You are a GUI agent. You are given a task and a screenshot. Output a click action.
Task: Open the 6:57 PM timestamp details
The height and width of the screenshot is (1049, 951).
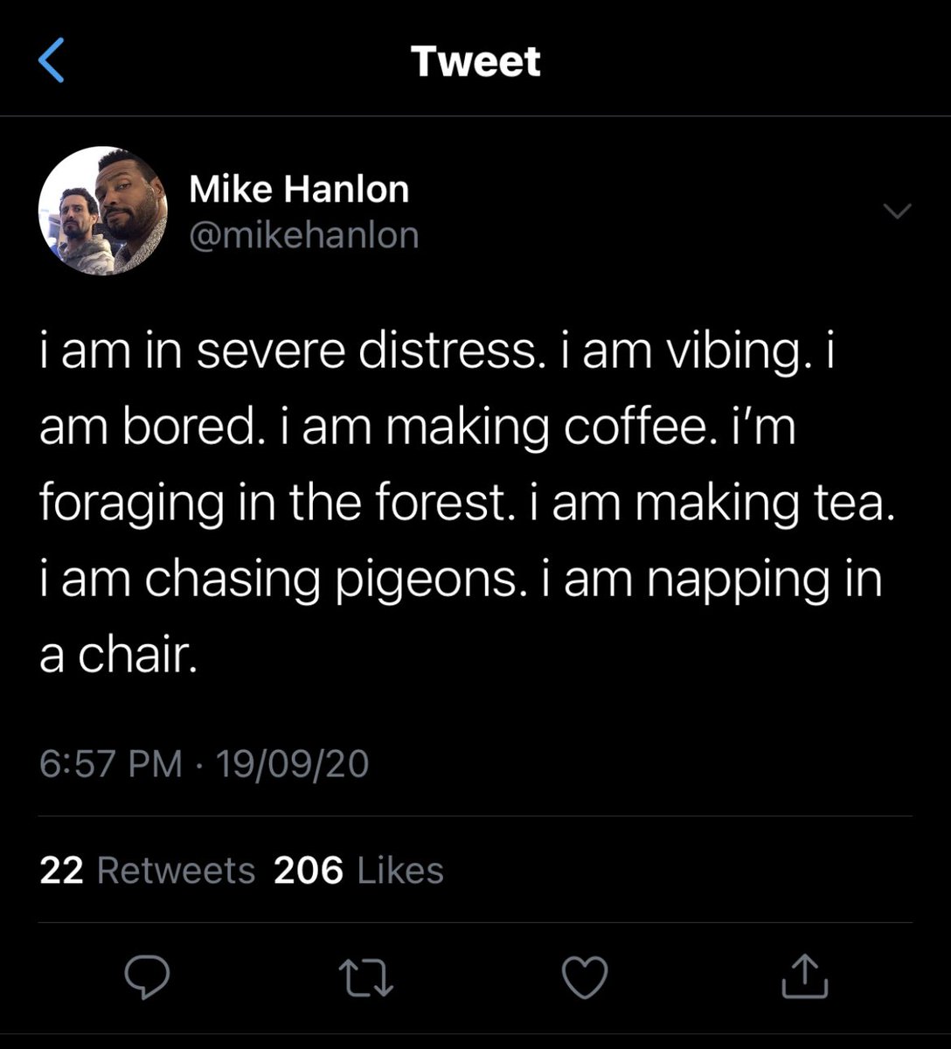(x=111, y=763)
